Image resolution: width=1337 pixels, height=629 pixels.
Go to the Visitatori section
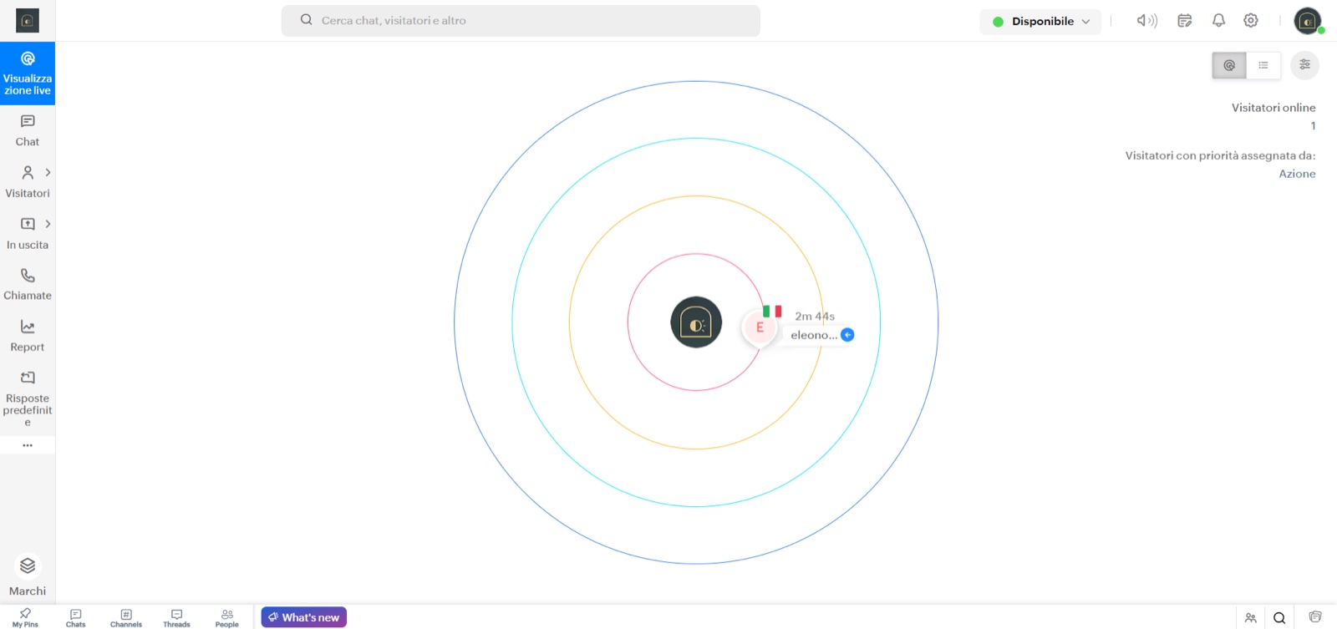28,182
